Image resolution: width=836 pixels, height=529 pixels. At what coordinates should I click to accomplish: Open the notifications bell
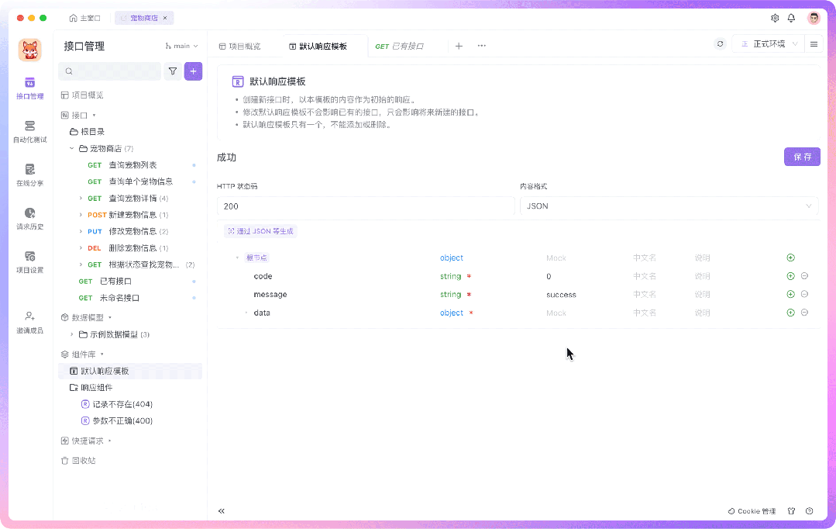[792, 17]
